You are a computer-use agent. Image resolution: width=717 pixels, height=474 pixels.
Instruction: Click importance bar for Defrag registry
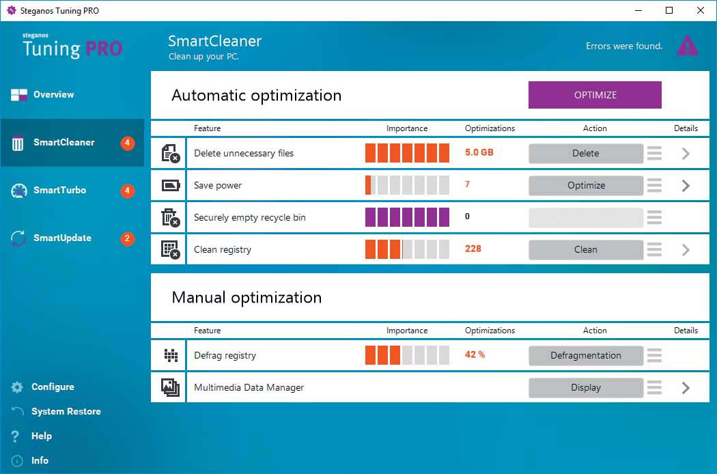[x=407, y=355]
